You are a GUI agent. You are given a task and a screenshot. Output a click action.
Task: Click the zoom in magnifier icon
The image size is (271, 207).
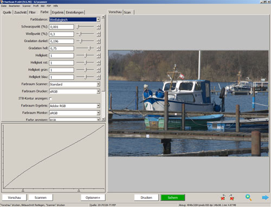(x=248, y=197)
